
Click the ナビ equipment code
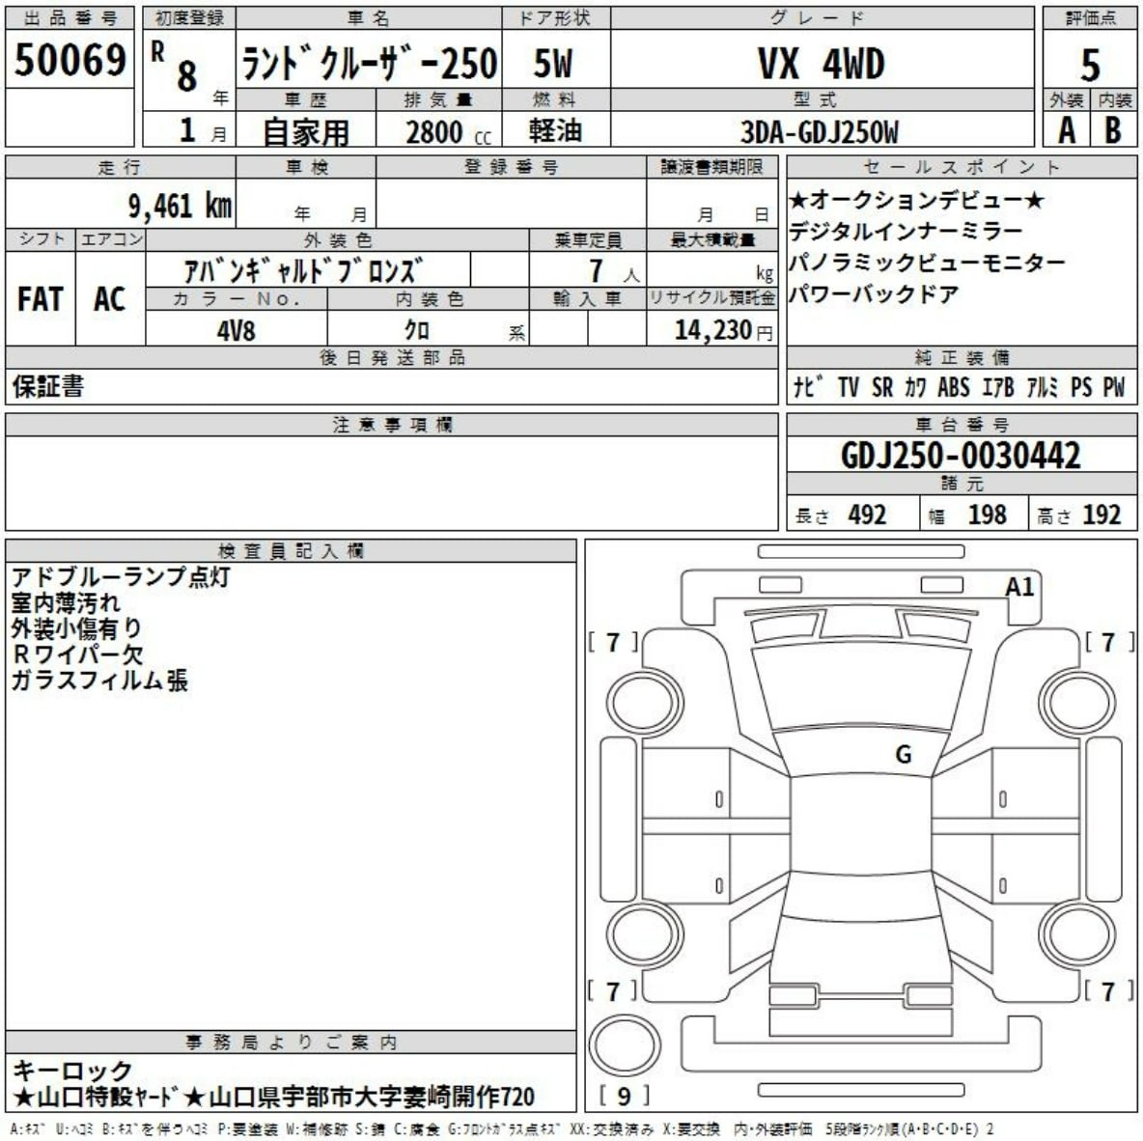(808, 387)
